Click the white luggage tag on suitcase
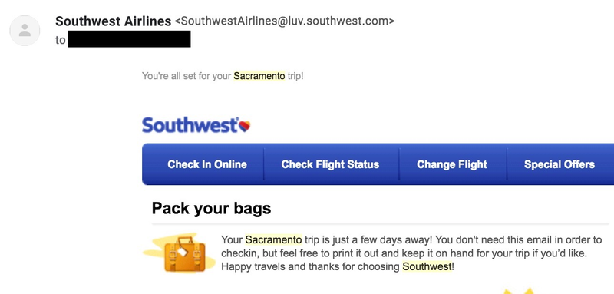The width and height of the screenshot is (614, 294). [x=183, y=252]
